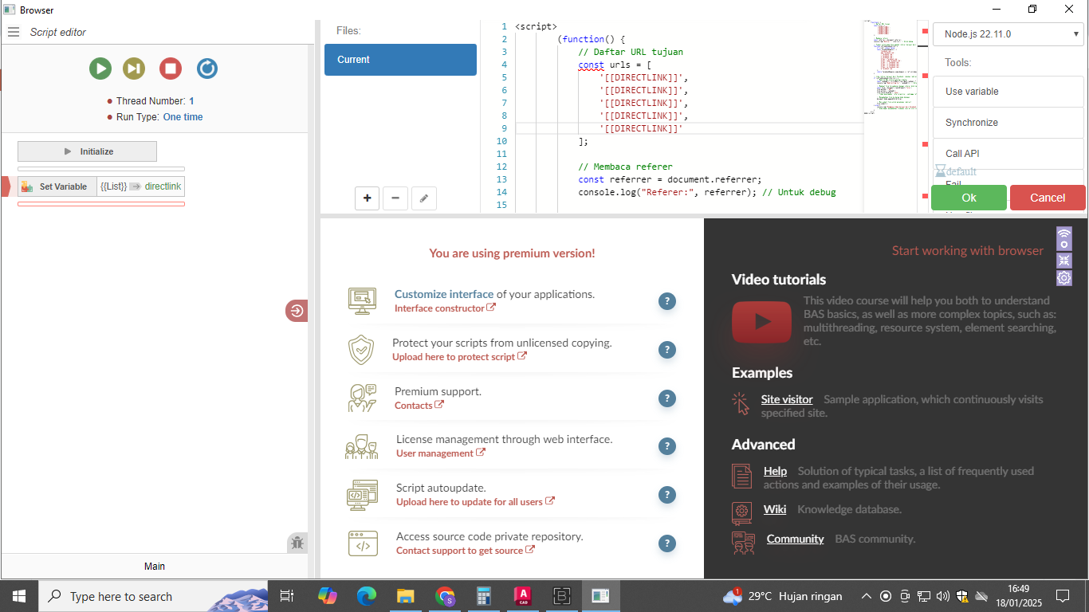This screenshot has width=1089, height=612.
Task: Click the red collapse panel arrow icon
Action: [x=297, y=311]
